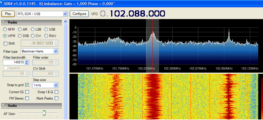Click the AF Gain slider handle
This screenshot has width=263, height=120.
click(x=44, y=113)
